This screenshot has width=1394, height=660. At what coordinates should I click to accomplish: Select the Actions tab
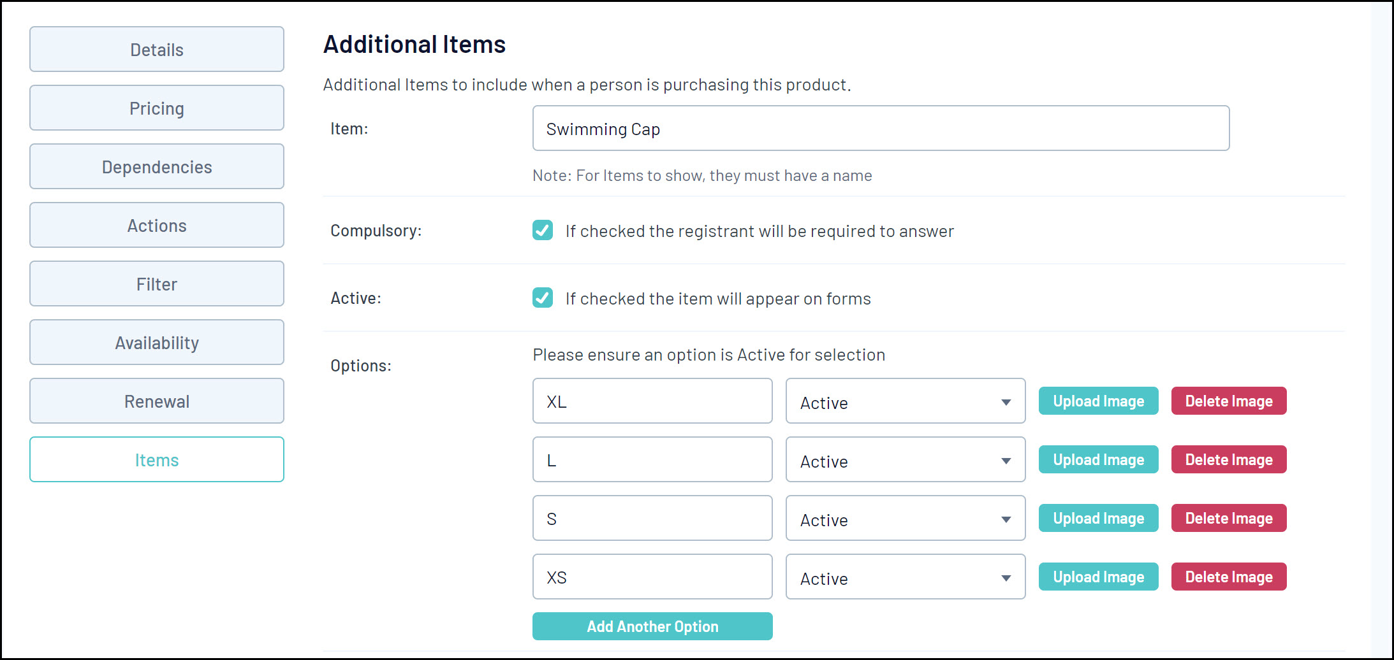tap(157, 226)
